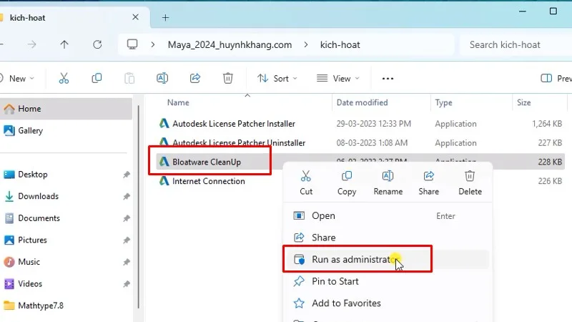The image size is (572, 322).
Task: Choose Delete in the context menu
Action: coord(470,183)
